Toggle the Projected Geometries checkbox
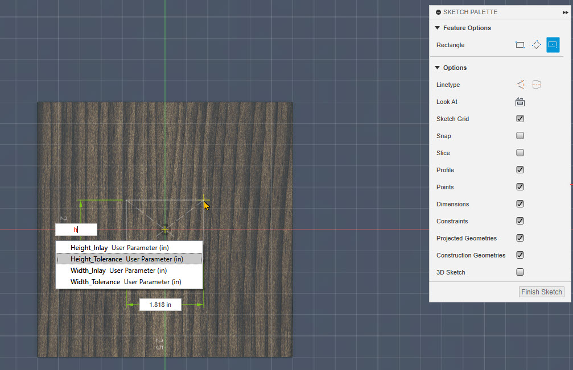Image resolution: width=573 pixels, height=370 pixels. coord(520,238)
